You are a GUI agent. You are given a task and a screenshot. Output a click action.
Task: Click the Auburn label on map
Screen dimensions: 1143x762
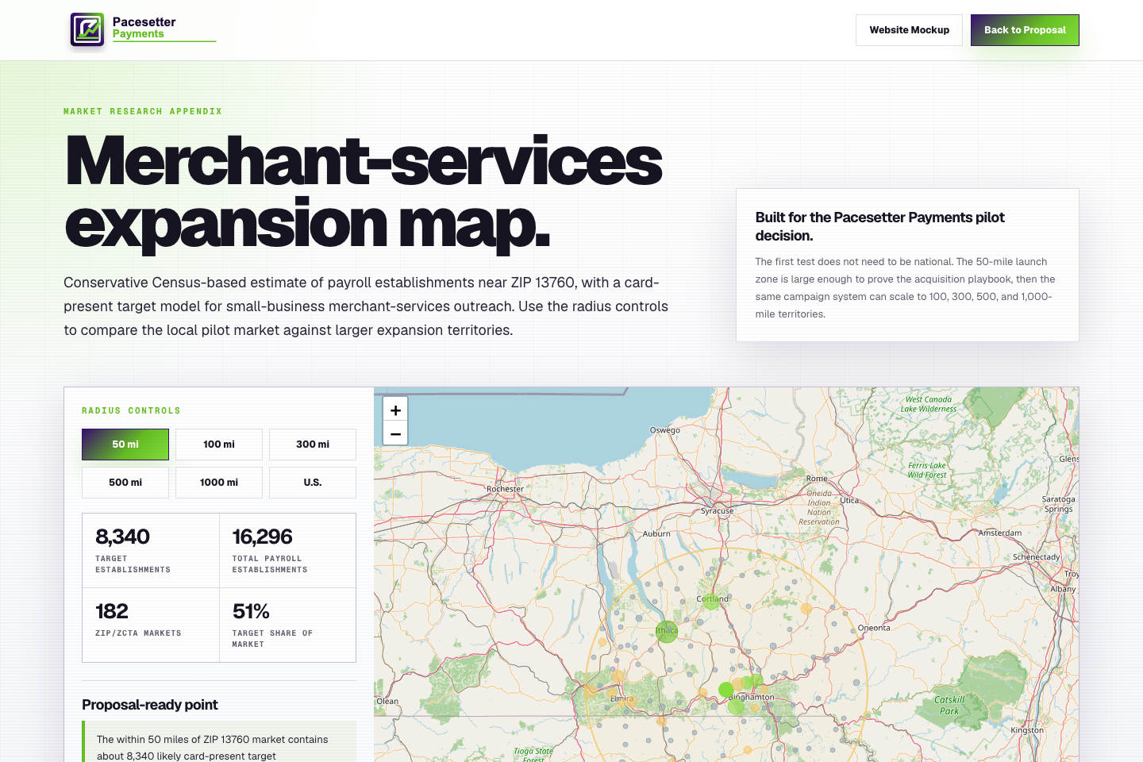pyautogui.click(x=656, y=534)
